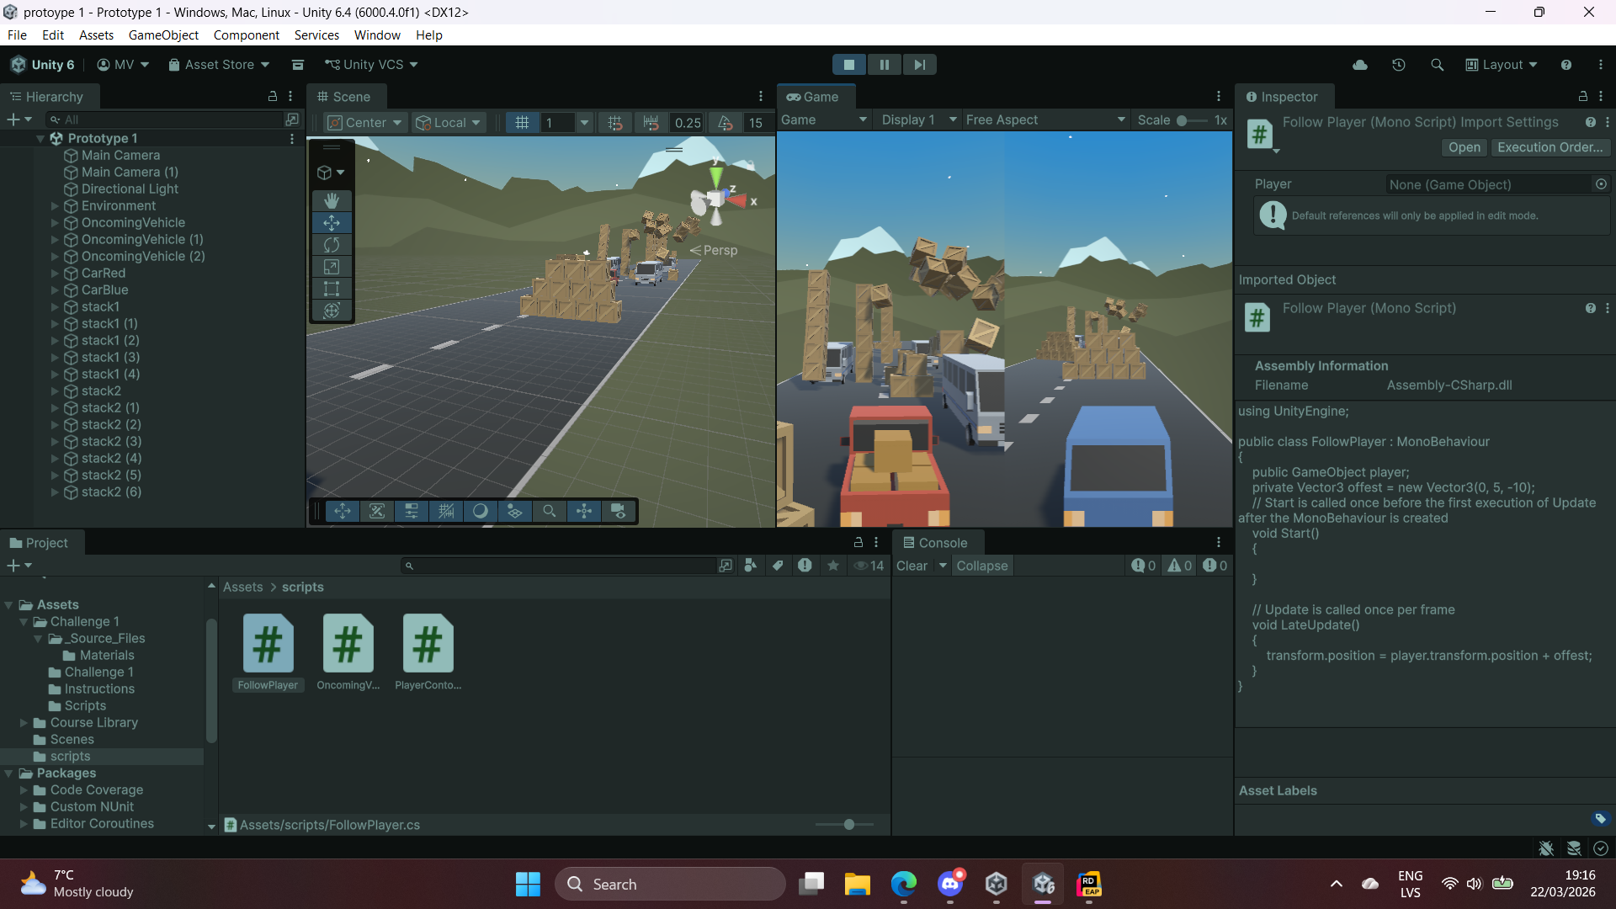Select the Rotate tool in Scene
This screenshot has height=909, width=1616.
tap(332, 245)
